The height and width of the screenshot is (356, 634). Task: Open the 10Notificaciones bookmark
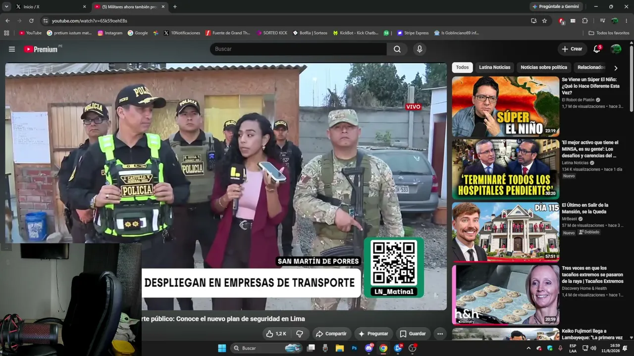click(x=182, y=33)
